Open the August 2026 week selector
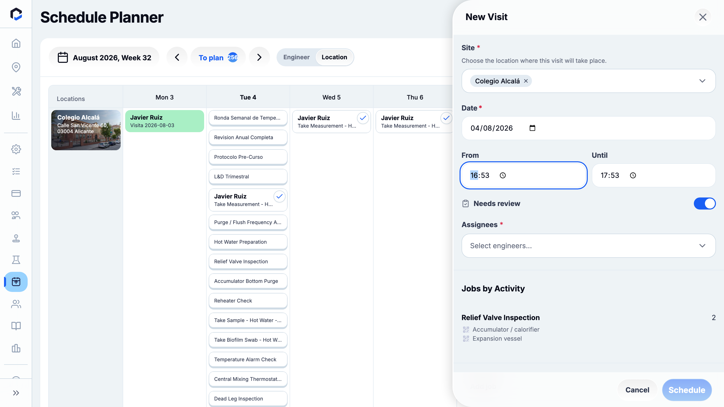 (104, 57)
